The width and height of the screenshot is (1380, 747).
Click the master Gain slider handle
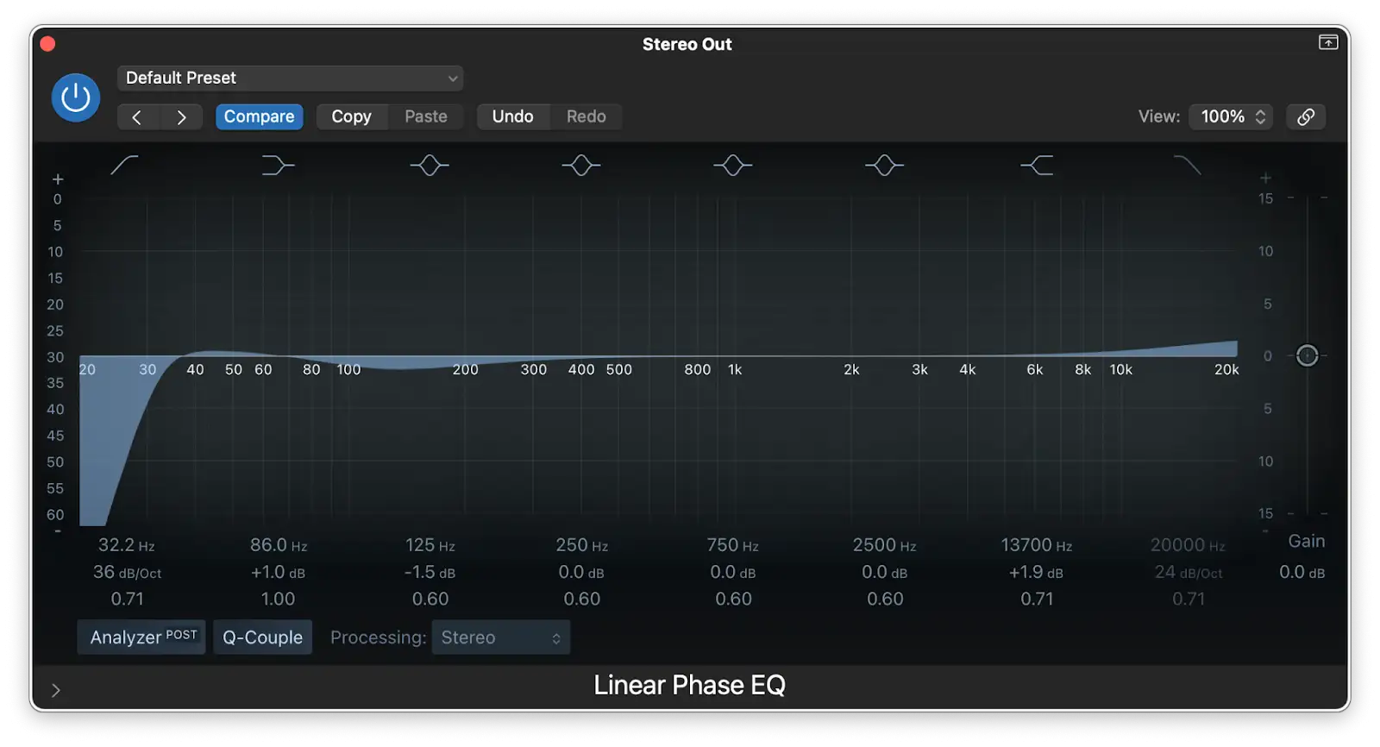(x=1307, y=355)
